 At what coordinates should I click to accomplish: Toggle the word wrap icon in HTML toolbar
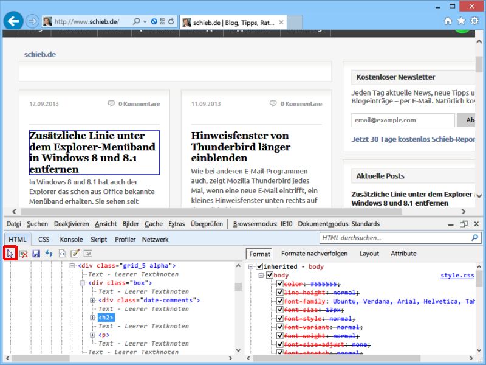click(x=88, y=254)
